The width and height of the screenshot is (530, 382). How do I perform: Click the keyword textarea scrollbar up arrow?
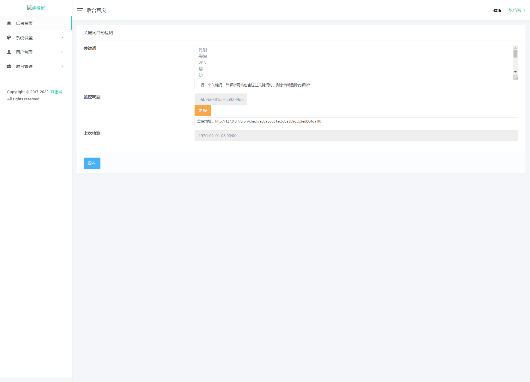[515, 48]
